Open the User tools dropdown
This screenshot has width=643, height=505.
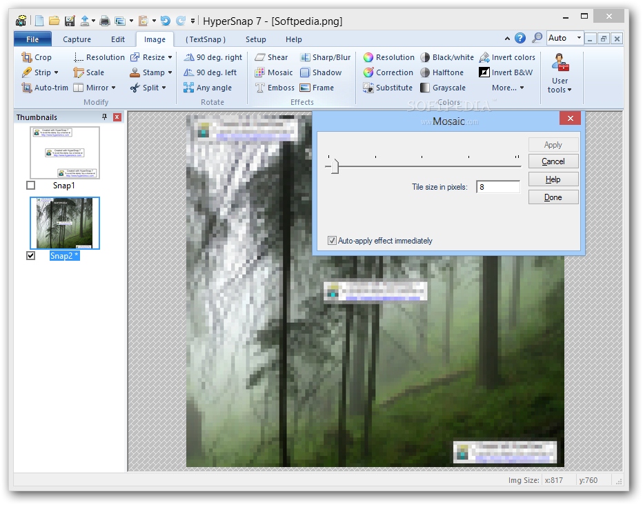tap(560, 73)
